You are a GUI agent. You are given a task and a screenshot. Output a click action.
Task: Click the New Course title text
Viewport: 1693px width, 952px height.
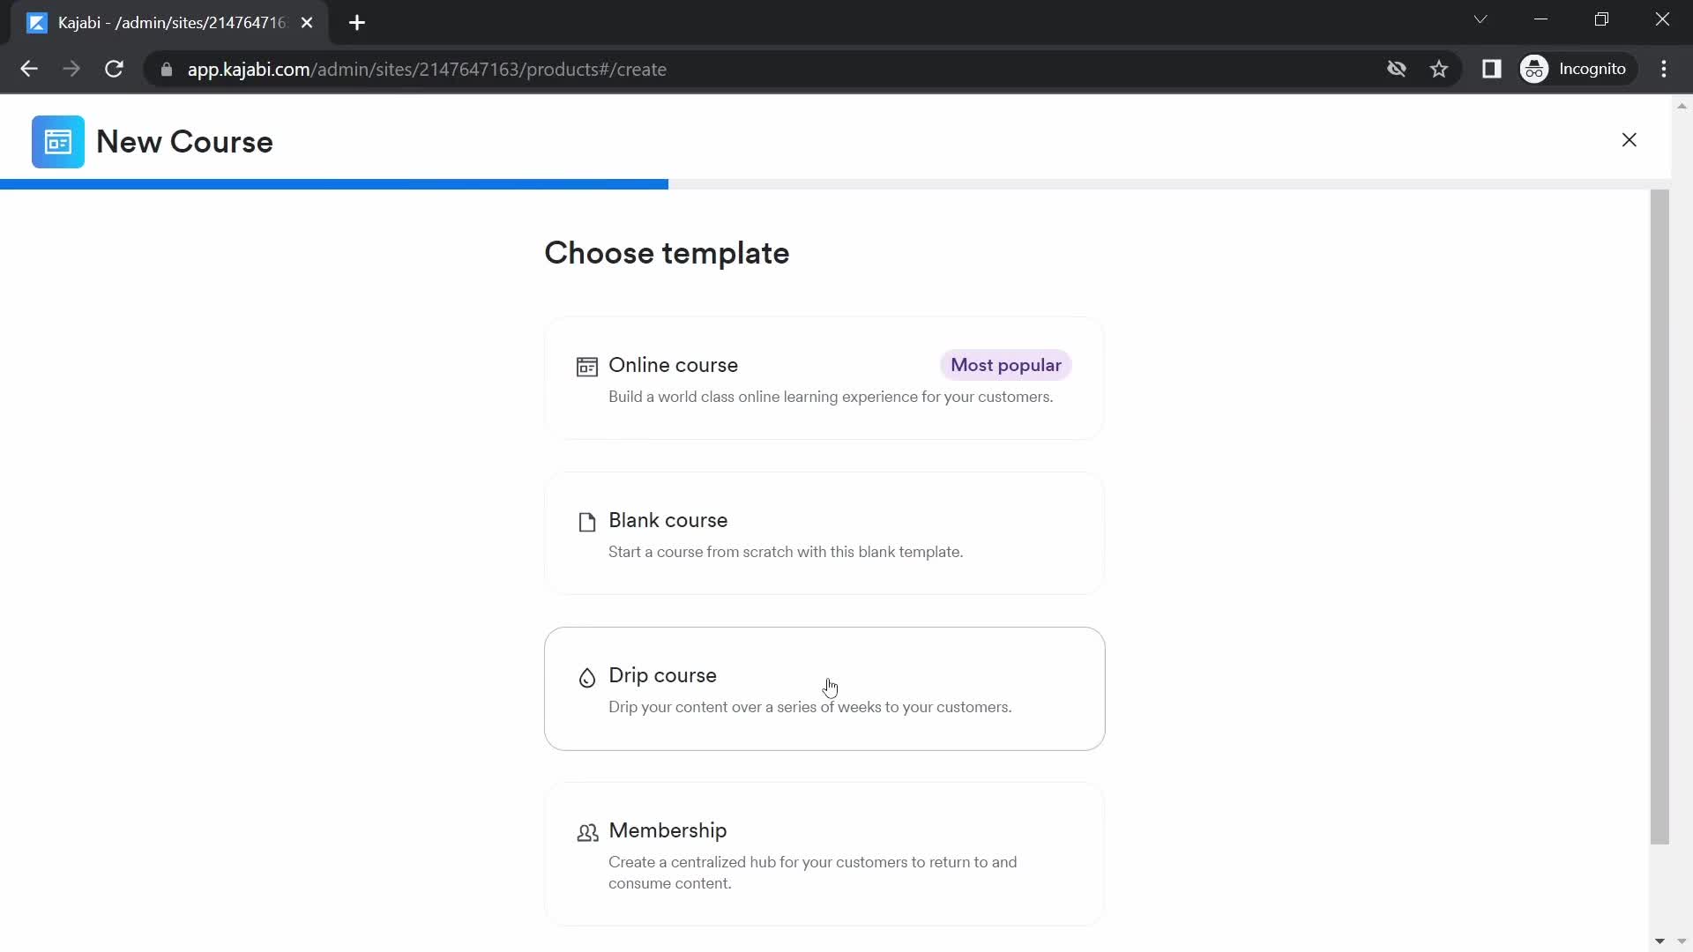tap(184, 142)
